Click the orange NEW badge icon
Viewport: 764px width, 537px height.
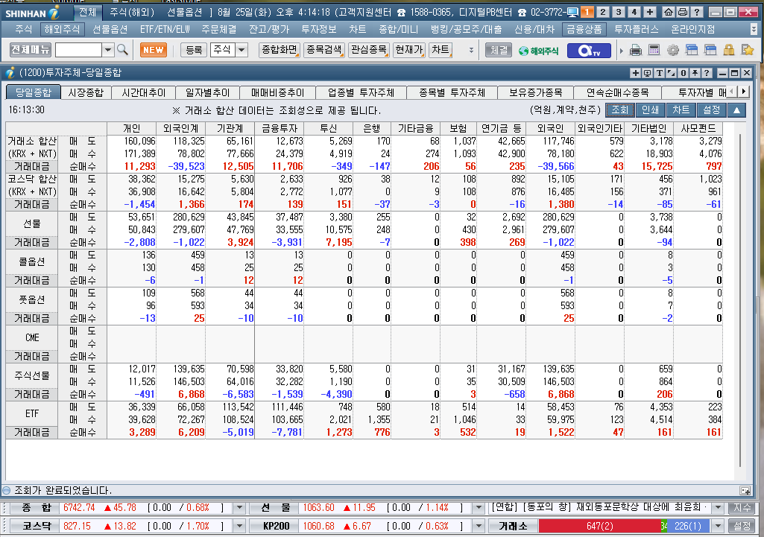[153, 50]
